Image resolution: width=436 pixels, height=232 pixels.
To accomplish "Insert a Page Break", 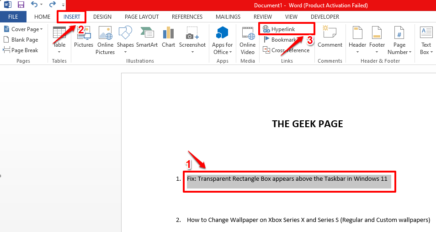I will click(21, 50).
